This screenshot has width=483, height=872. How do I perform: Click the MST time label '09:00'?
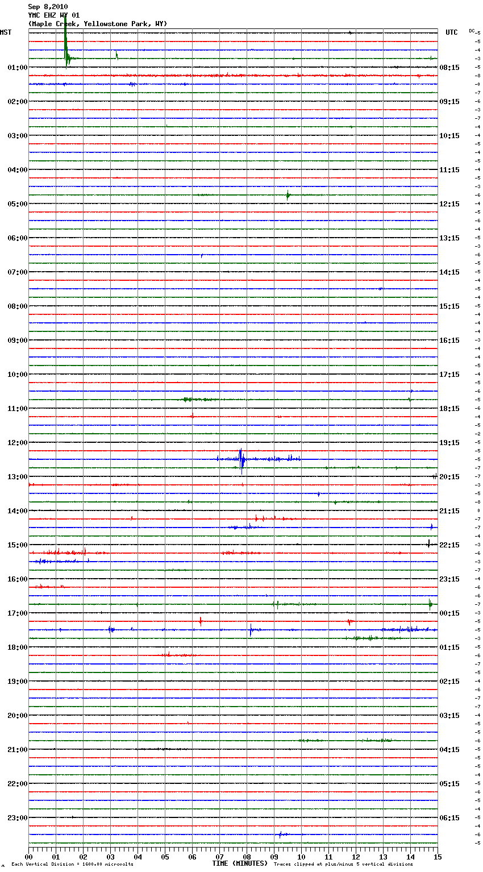(x=18, y=341)
